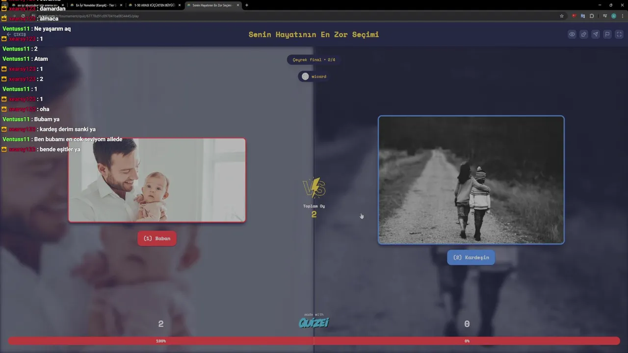The height and width of the screenshot is (353, 628).
Task: Vote with the '(1) Baban' button
Action: pos(157,238)
